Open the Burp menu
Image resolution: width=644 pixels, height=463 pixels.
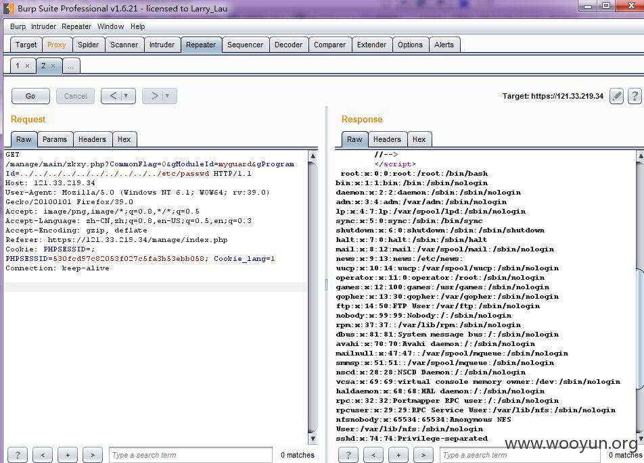coord(18,26)
